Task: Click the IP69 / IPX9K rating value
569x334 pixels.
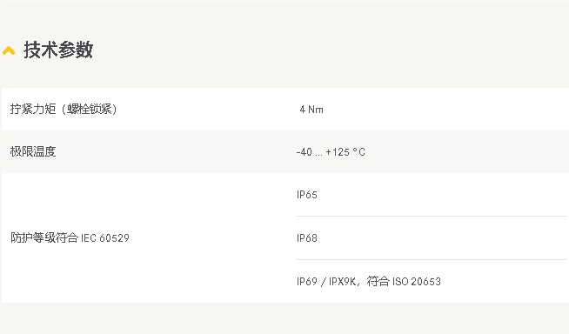Action: coord(326,282)
